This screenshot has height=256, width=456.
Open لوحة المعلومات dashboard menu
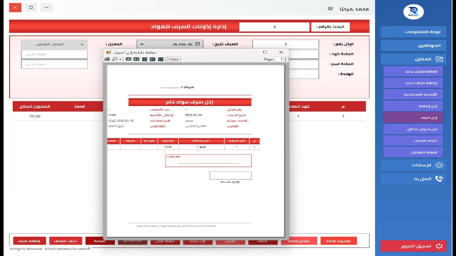tap(413, 32)
